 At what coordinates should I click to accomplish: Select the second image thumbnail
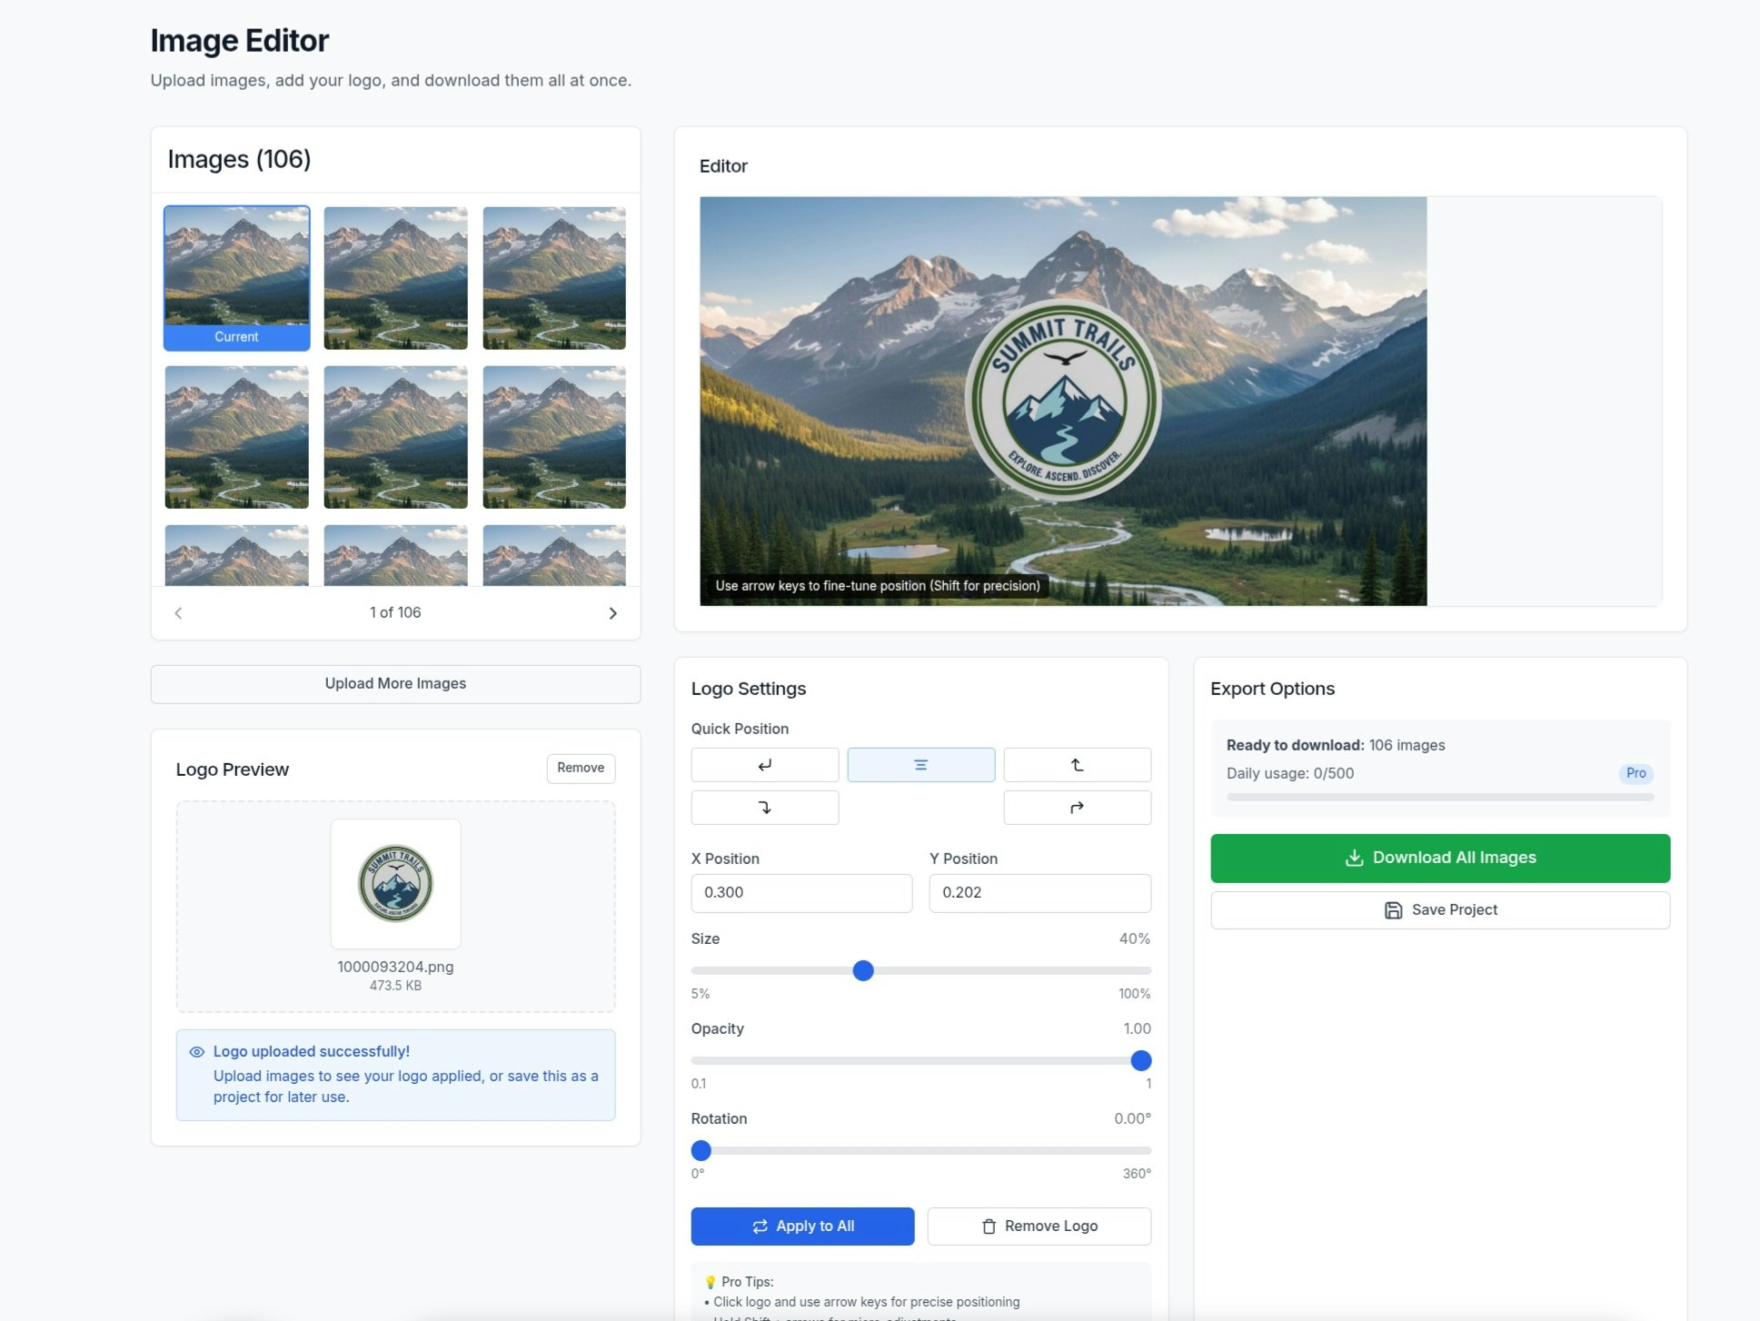[x=395, y=278]
